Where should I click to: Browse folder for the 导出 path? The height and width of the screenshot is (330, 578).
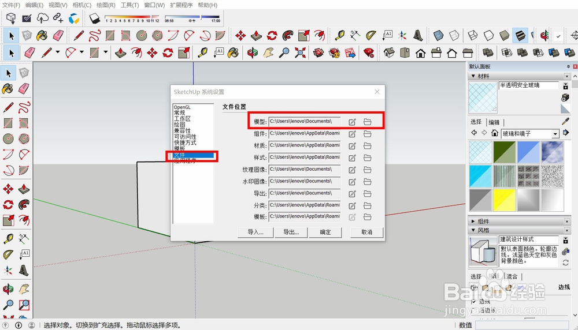click(x=367, y=193)
